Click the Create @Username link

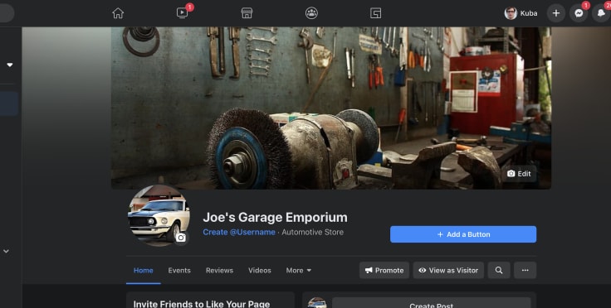[239, 232]
